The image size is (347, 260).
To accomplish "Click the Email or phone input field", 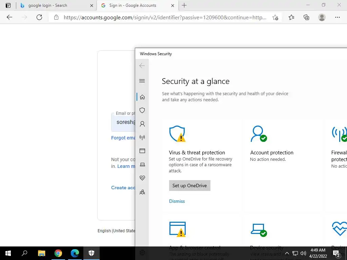I will point(123,122).
